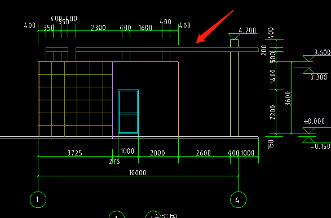This screenshot has height=218, width=331.
Task: Click the 3725 dimension text
Action: pos(75,153)
